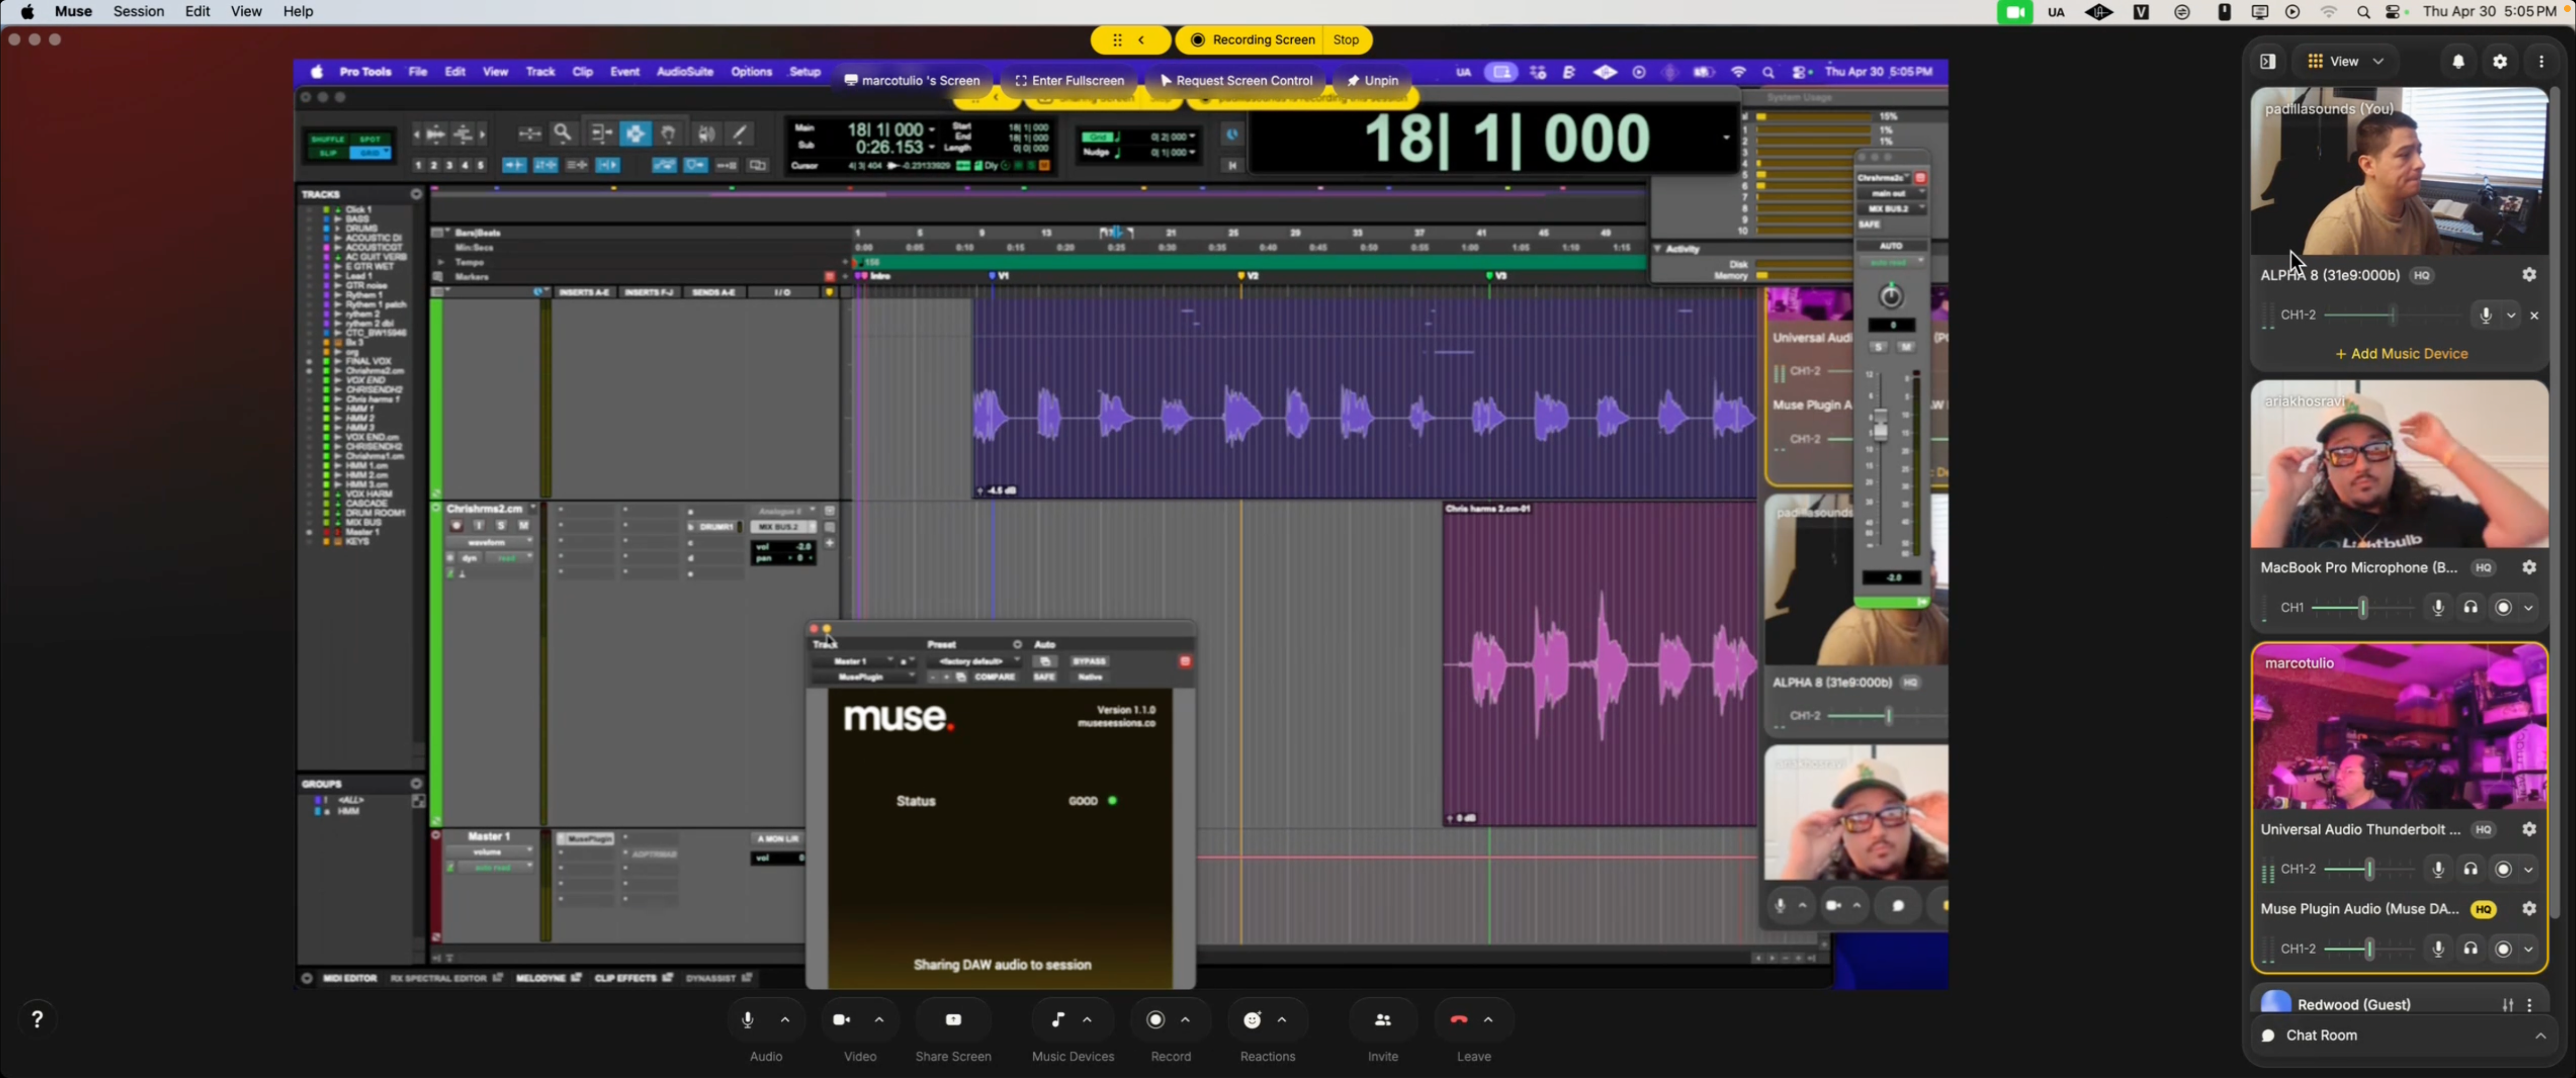Screen dimensions: 2576x1078
Task: Toggle record on Universal Audio Thunderbolt channel
Action: click(2502, 869)
